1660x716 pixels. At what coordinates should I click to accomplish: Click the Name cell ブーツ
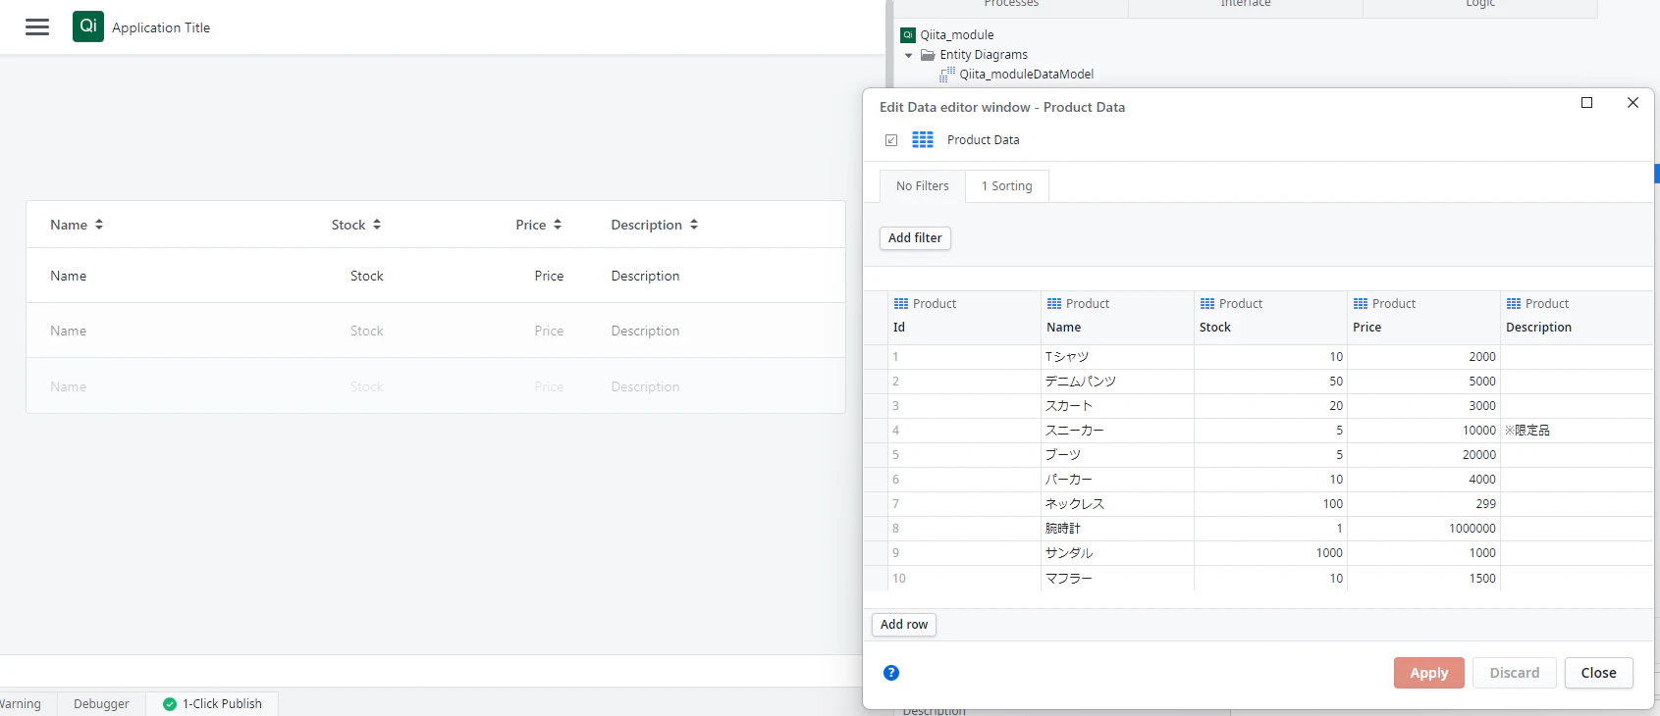1117,455
